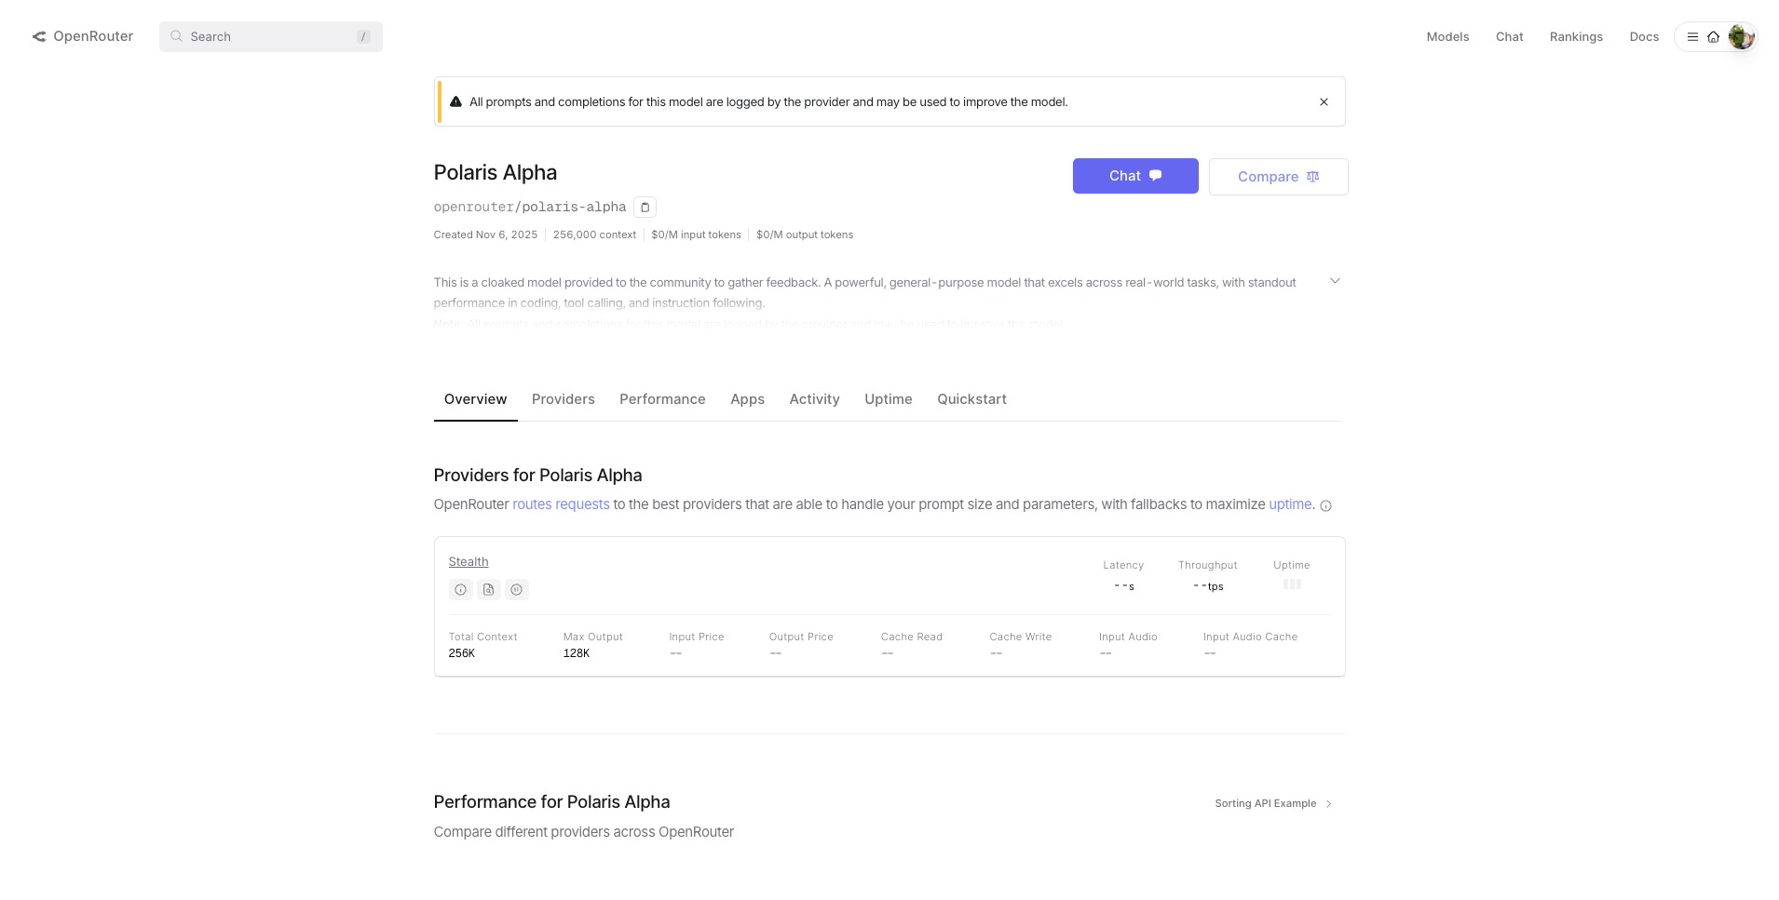Follow the "uptime" link in the providers description
Screen dimensions: 1779x900
tap(1290, 504)
